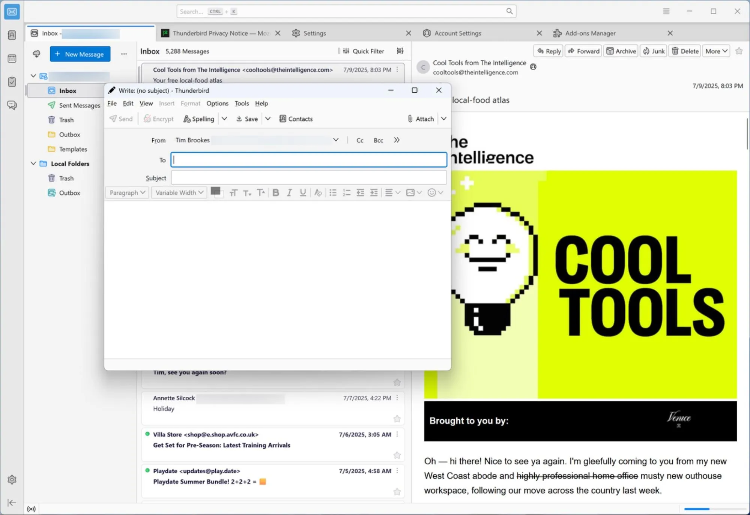Toggle Encrypt on the new message

click(158, 119)
